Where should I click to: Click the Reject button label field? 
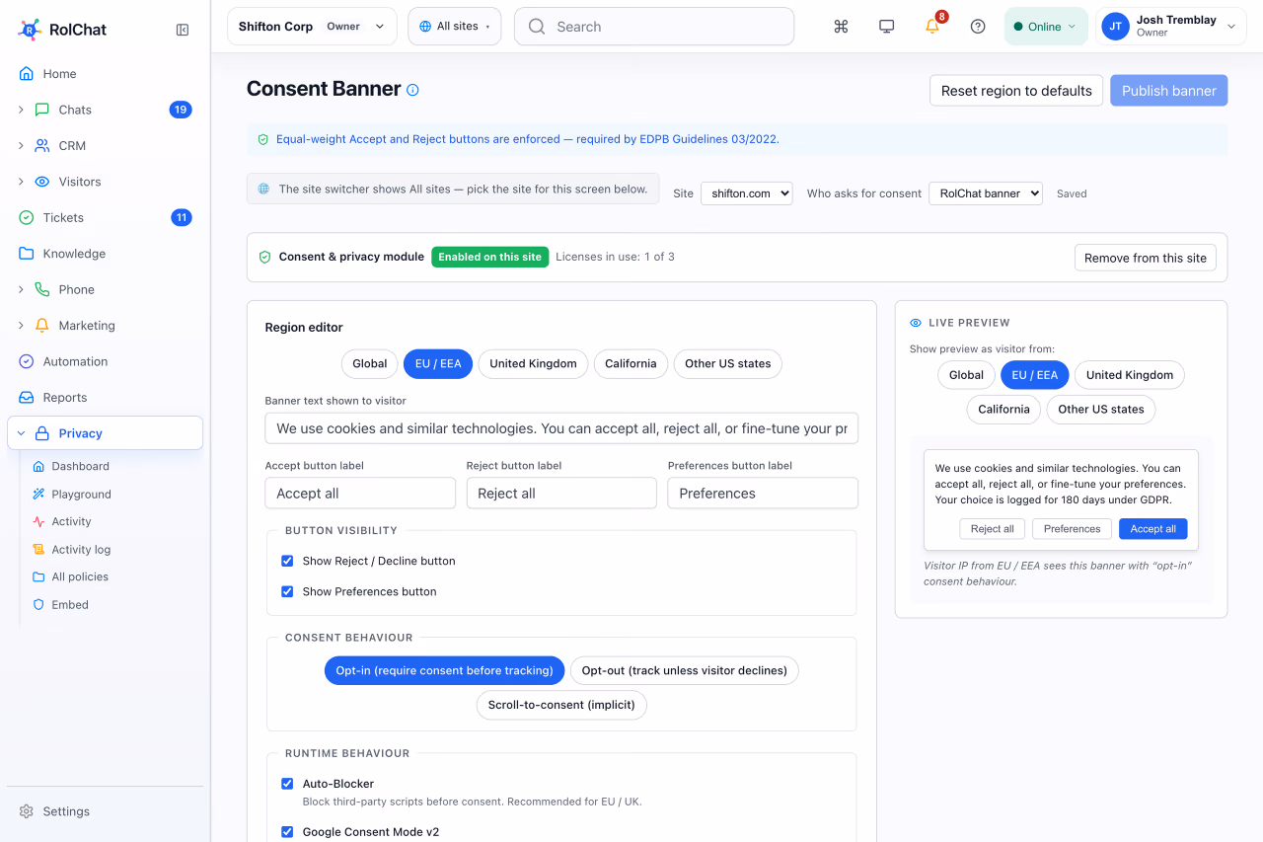pos(561,493)
